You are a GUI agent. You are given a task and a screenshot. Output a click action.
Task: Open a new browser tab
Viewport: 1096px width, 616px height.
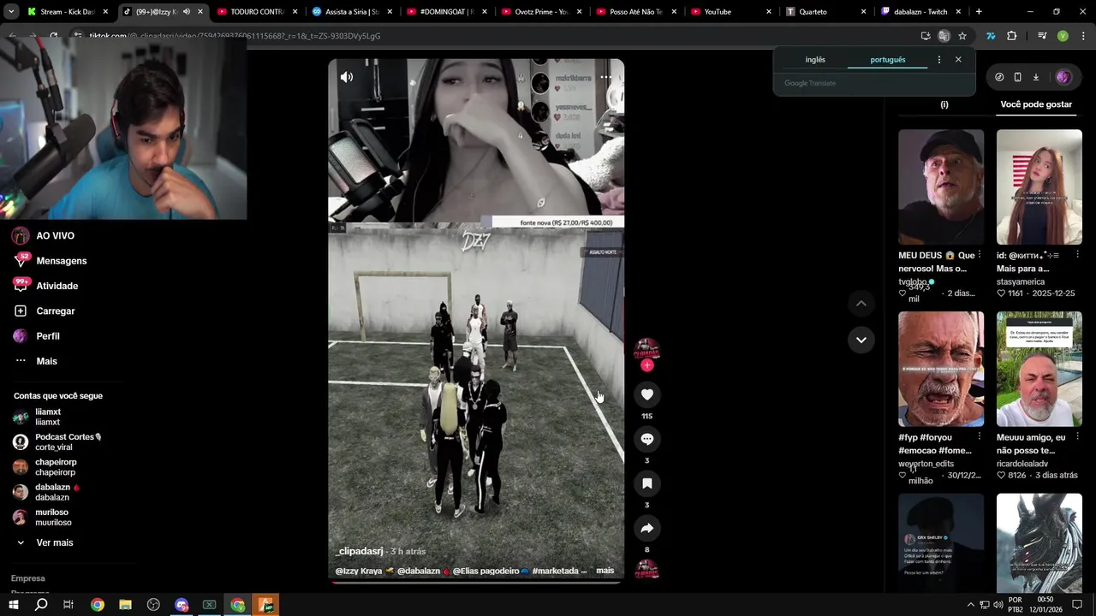point(979,12)
